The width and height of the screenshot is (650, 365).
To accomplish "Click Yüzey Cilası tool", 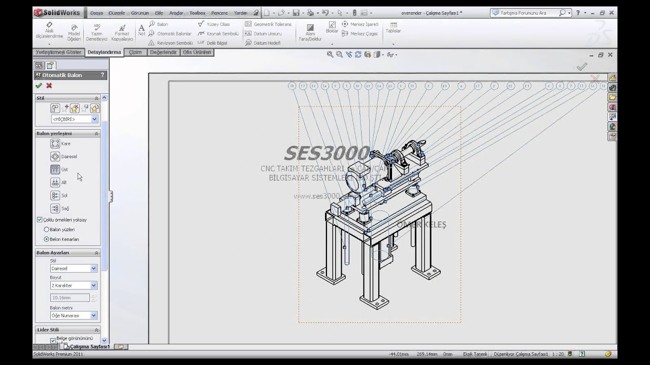I will pos(214,24).
